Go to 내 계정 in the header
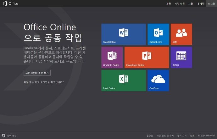This screenshot has height=139, width=217. [x=200, y=3]
